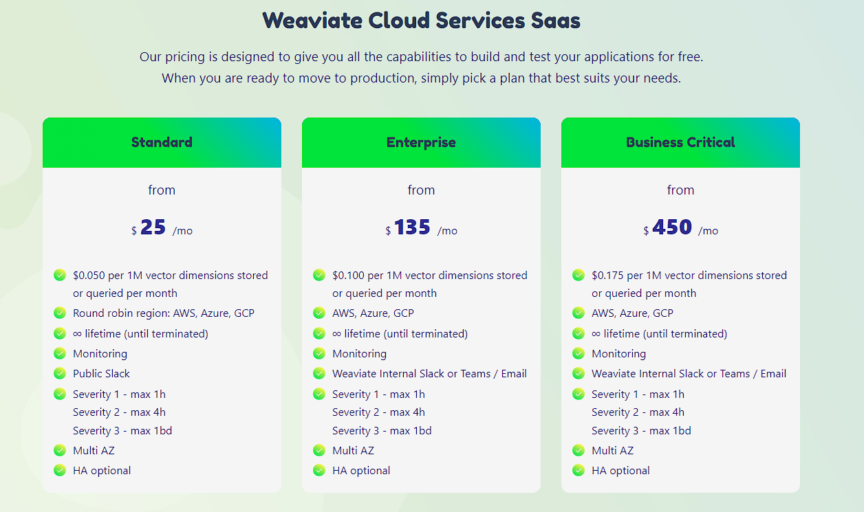This screenshot has width=864, height=512.
Task: Click the checkmark beside Business Critical's Internal Slack line
Action: click(x=579, y=373)
